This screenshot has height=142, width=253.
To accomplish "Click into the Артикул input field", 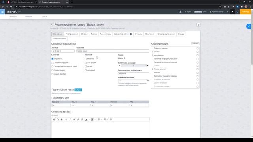I will click(63, 51).
